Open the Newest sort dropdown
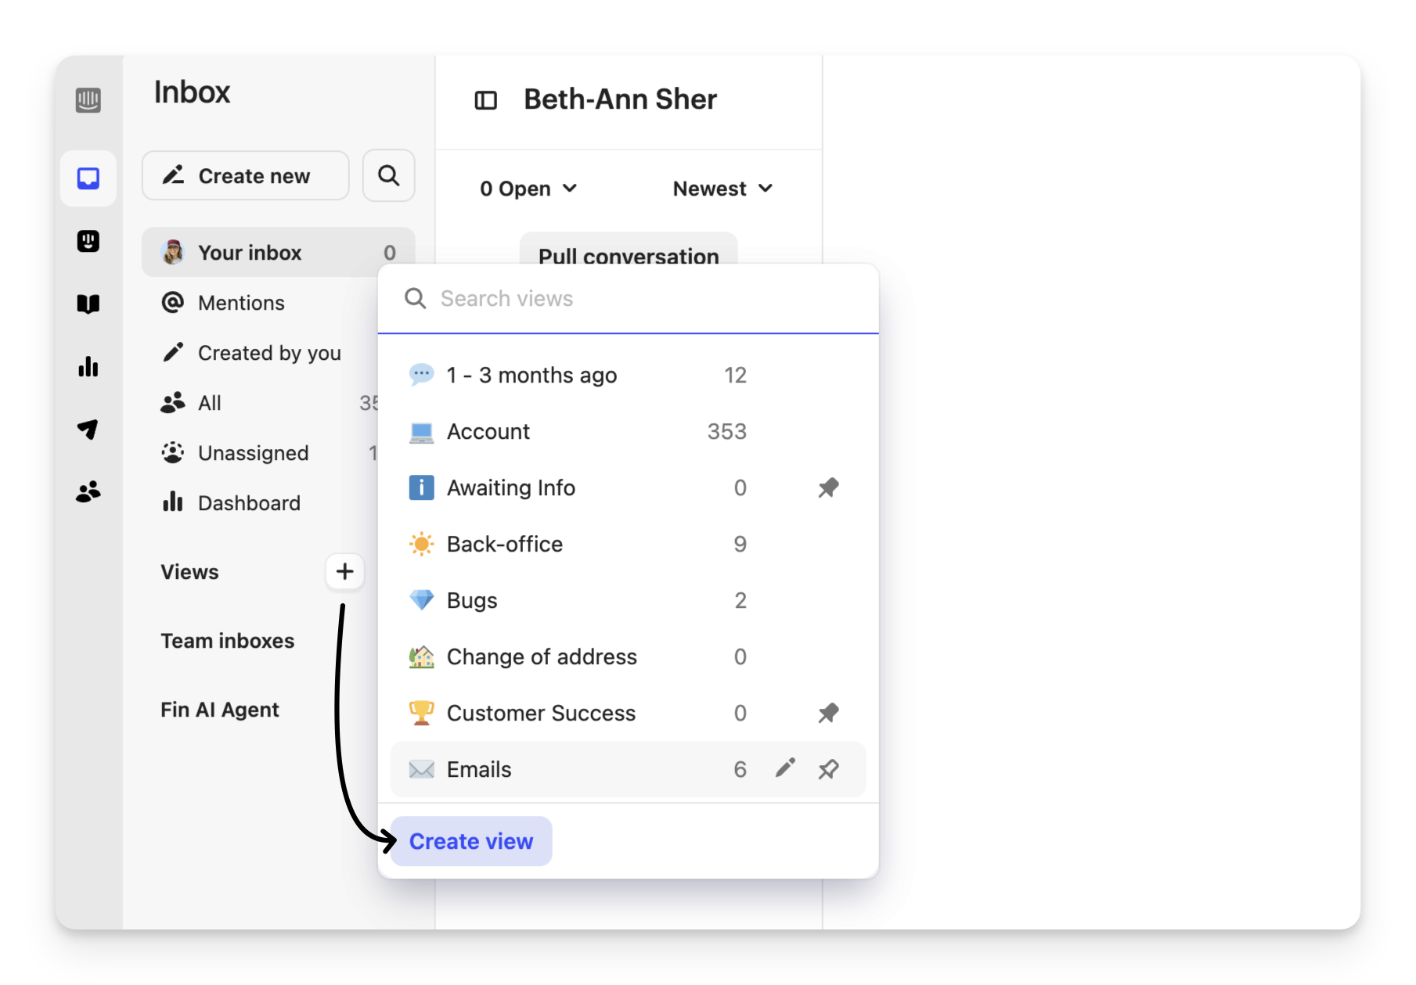This screenshot has width=1416, height=985. (x=722, y=189)
